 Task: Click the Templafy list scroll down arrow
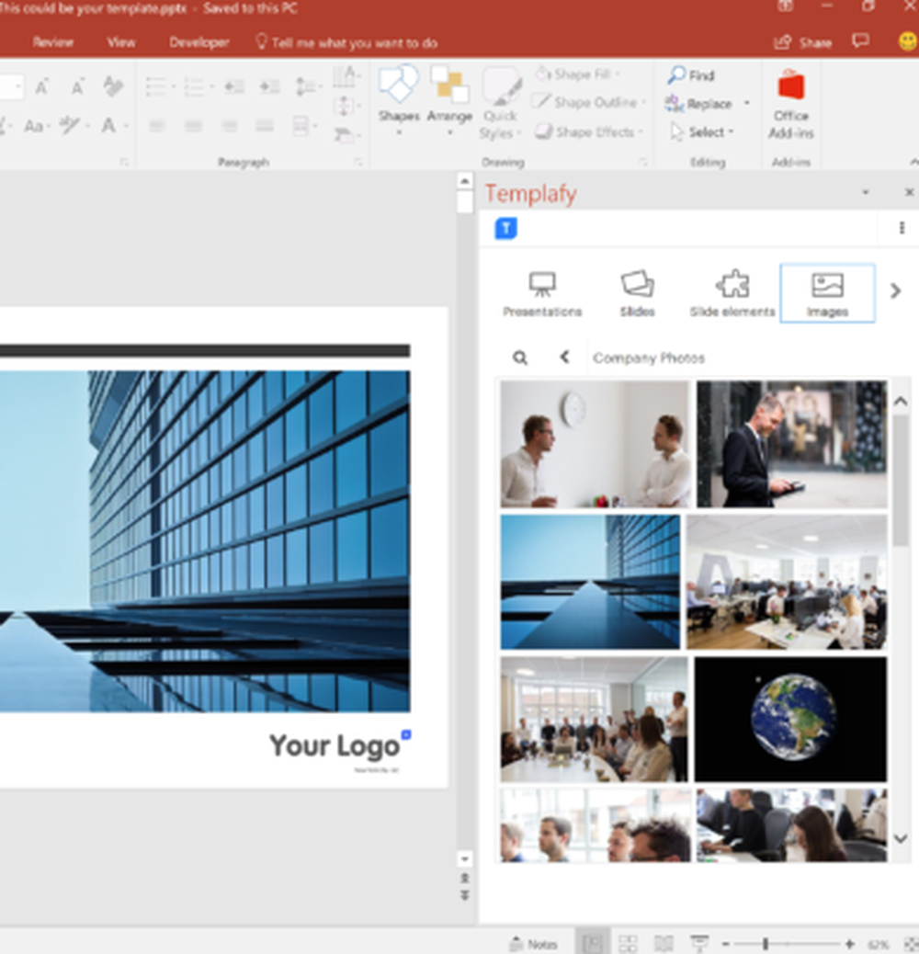click(901, 838)
